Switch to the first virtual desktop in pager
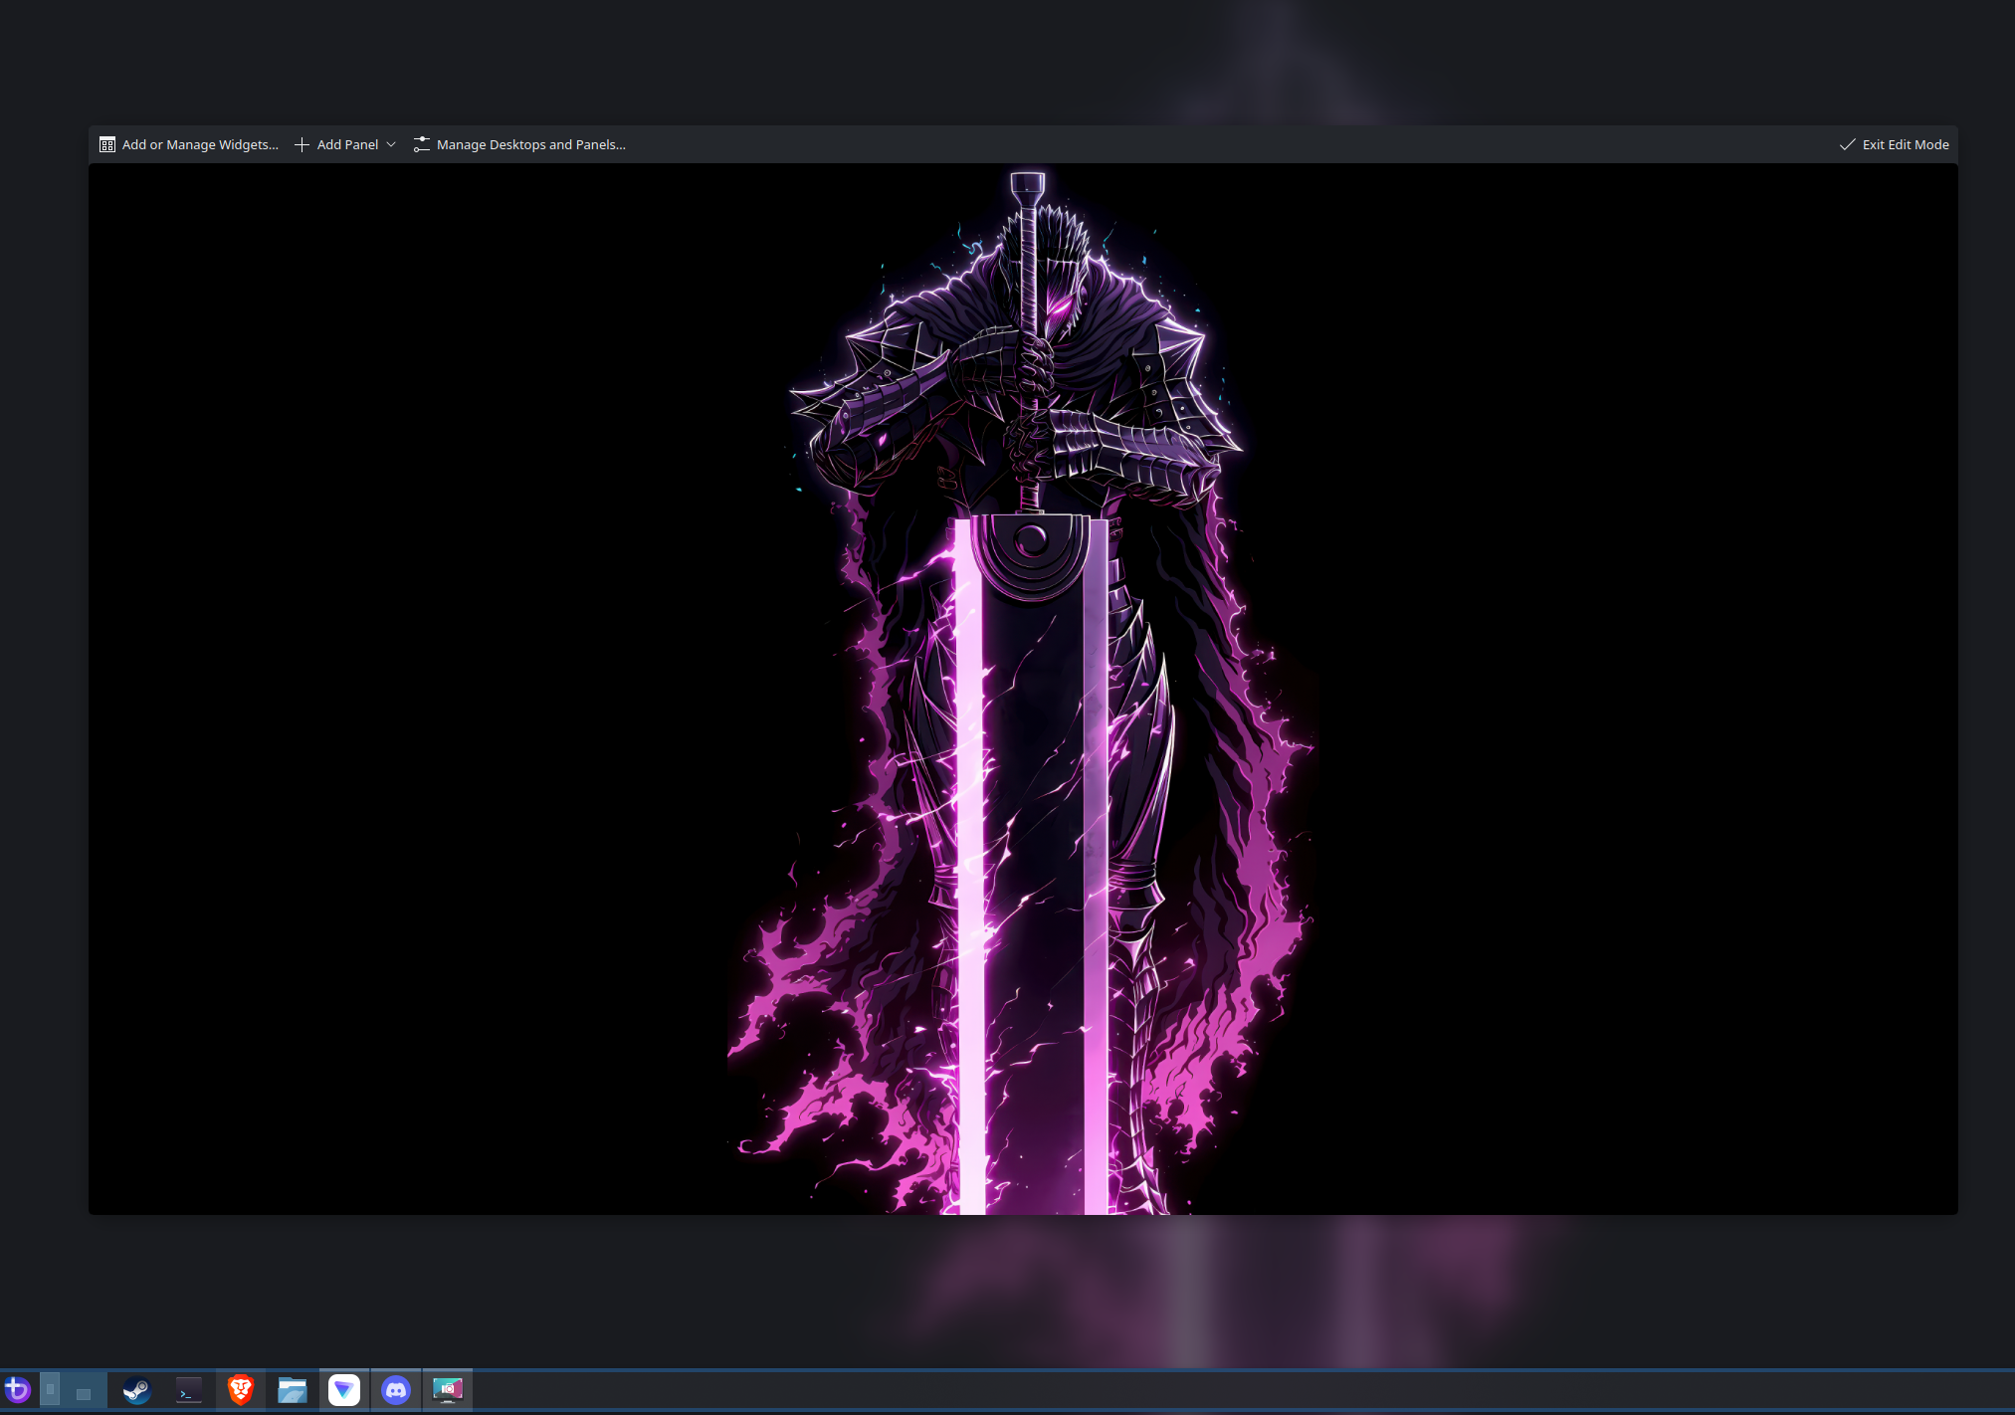 click(x=51, y=1389)
